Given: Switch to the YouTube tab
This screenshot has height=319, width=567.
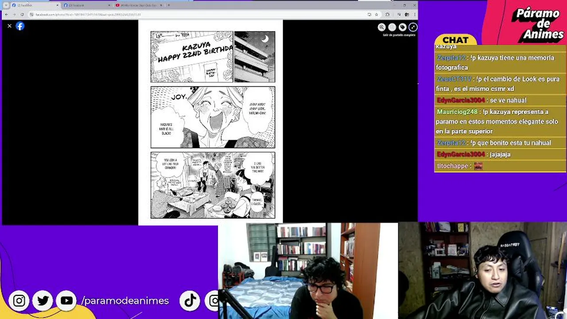Looking at the screenshot, I should [139, 5].
